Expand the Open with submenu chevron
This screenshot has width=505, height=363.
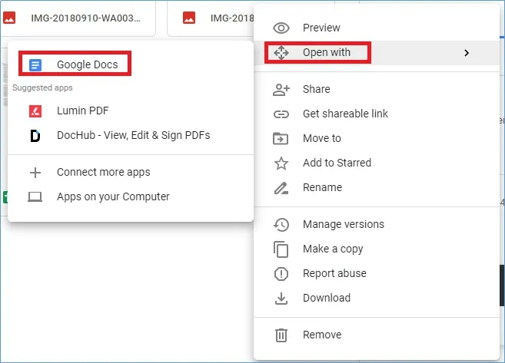click(x=467, y=53)
